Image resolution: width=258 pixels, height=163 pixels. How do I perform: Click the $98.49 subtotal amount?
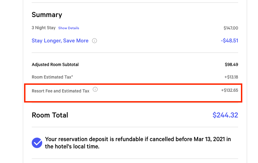click(232, 65)
